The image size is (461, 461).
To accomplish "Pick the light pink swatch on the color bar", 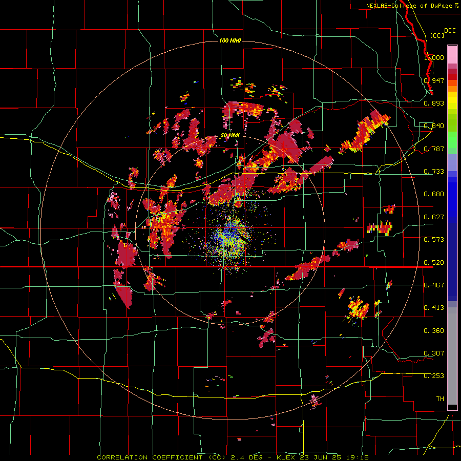I will 452,55.
